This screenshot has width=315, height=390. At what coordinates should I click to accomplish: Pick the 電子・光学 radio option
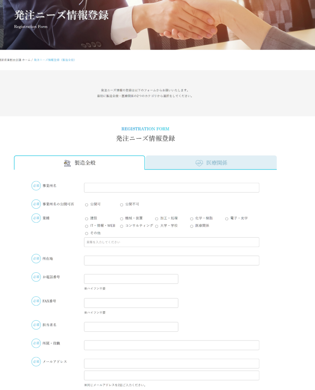[227, 219]
